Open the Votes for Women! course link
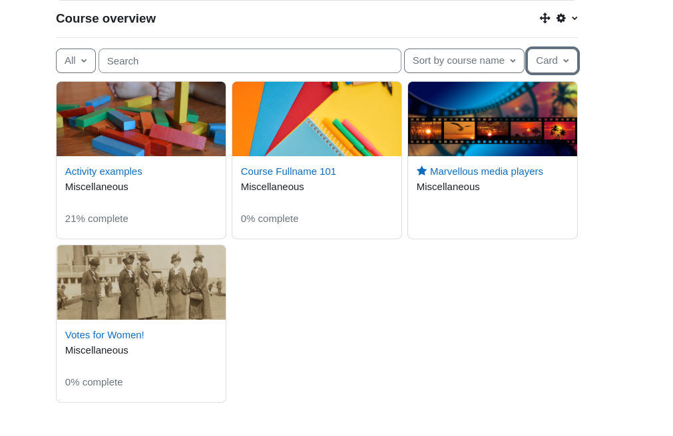 point(105,335)
